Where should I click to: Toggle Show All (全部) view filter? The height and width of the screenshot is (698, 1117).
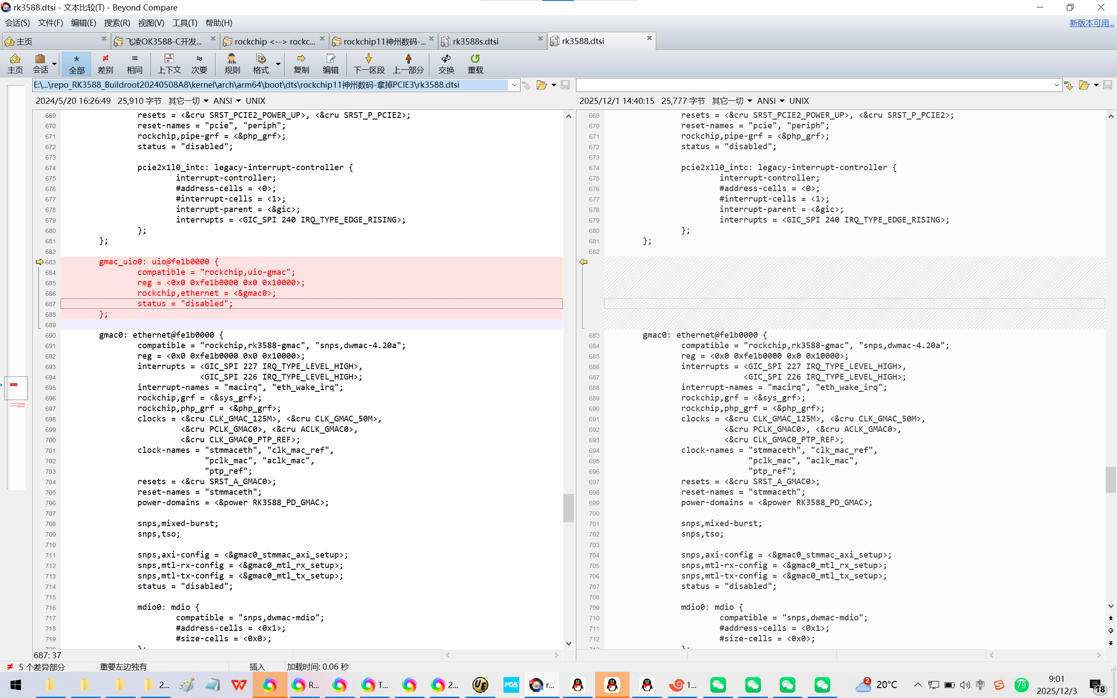[77, 63]
